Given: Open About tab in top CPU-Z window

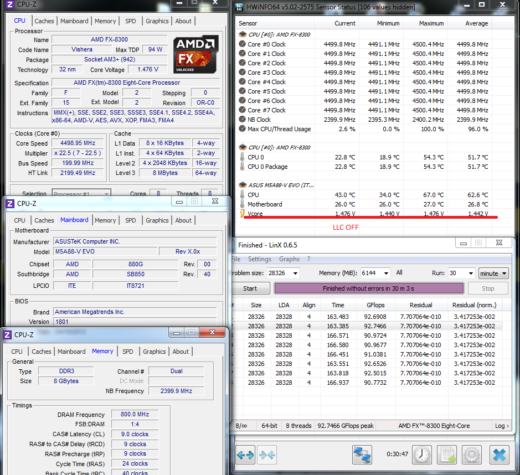Looking at the screenshot, I should tap(183, 21).
